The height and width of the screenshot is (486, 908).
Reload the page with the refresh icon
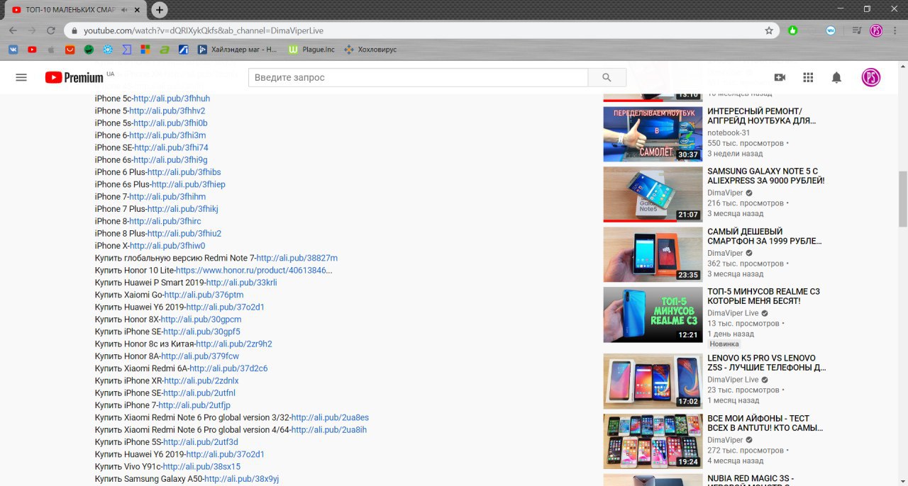(x=51, y=30)
